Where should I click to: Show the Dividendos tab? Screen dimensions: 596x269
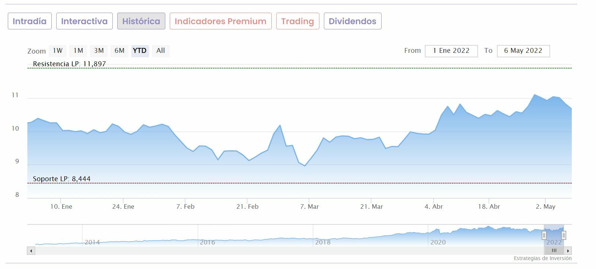coord(352,21)
